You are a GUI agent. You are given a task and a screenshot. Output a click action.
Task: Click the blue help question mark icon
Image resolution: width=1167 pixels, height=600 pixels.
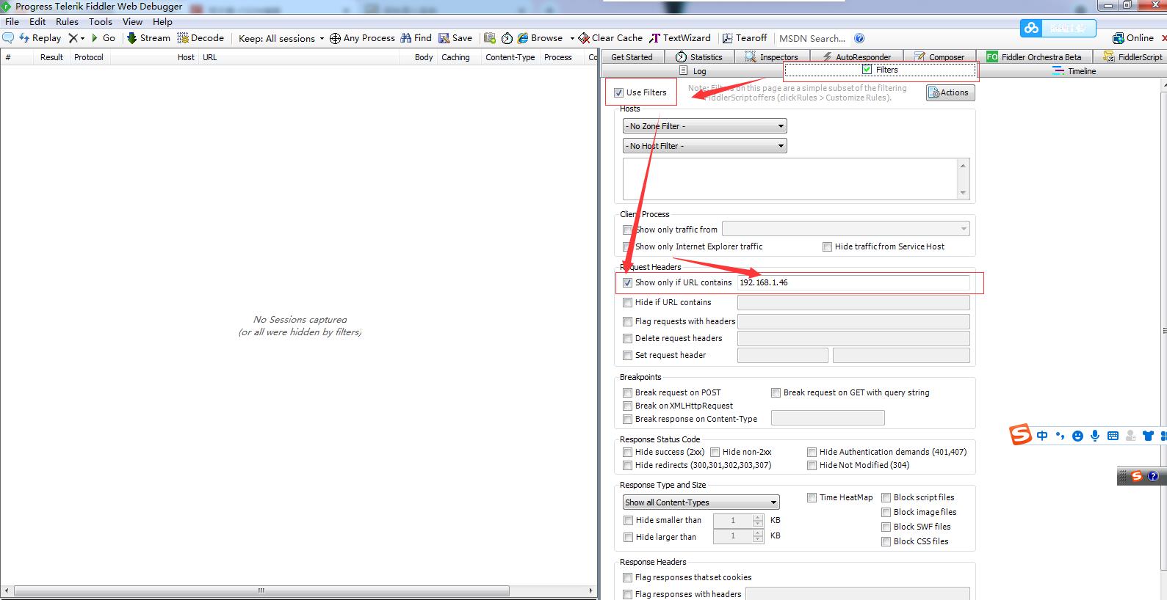(859, 38)
